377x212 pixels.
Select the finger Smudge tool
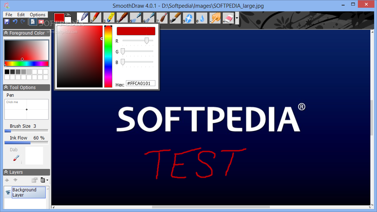[215, 18]
